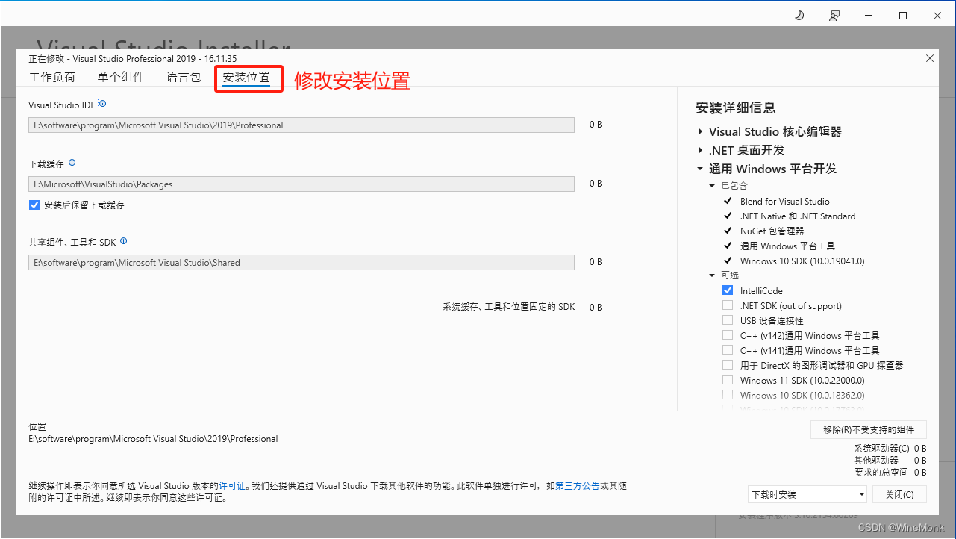Close the modify dialog with X
956x539 pixels.
point(930,58)
